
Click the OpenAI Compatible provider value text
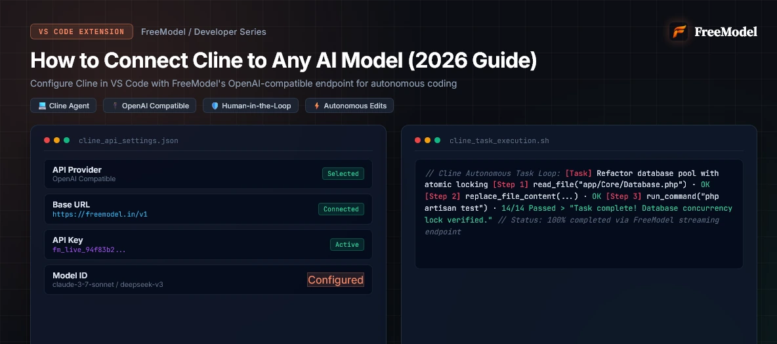84,179
